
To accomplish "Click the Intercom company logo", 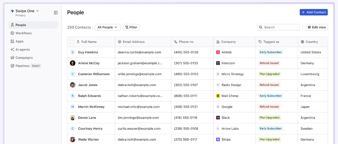I will tap(218, 63).
